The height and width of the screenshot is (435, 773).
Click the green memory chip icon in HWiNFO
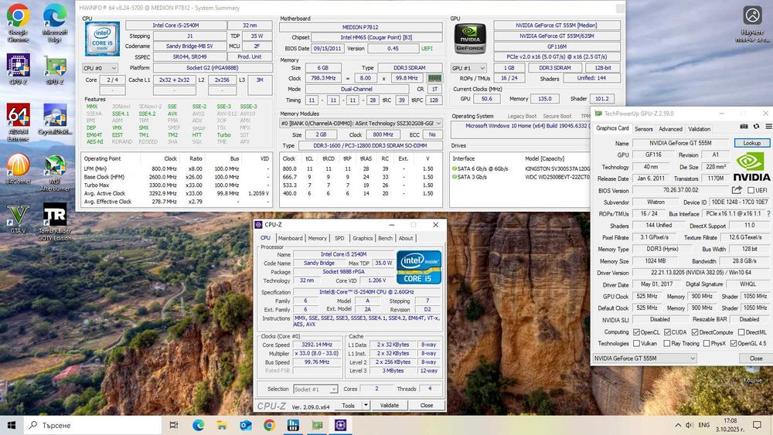coord(434,78)
